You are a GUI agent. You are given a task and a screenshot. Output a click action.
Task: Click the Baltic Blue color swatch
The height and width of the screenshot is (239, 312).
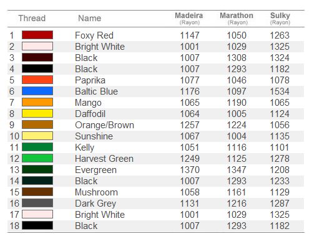[37, 91]
